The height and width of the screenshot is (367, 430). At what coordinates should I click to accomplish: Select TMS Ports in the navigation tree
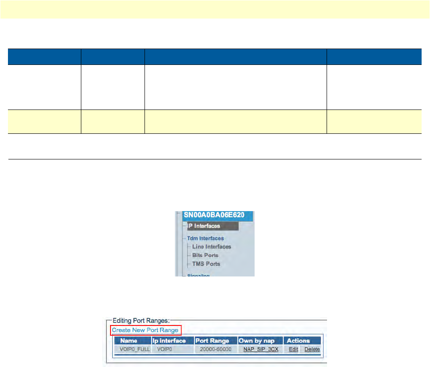pyautogui.click(x=206, y=264)
